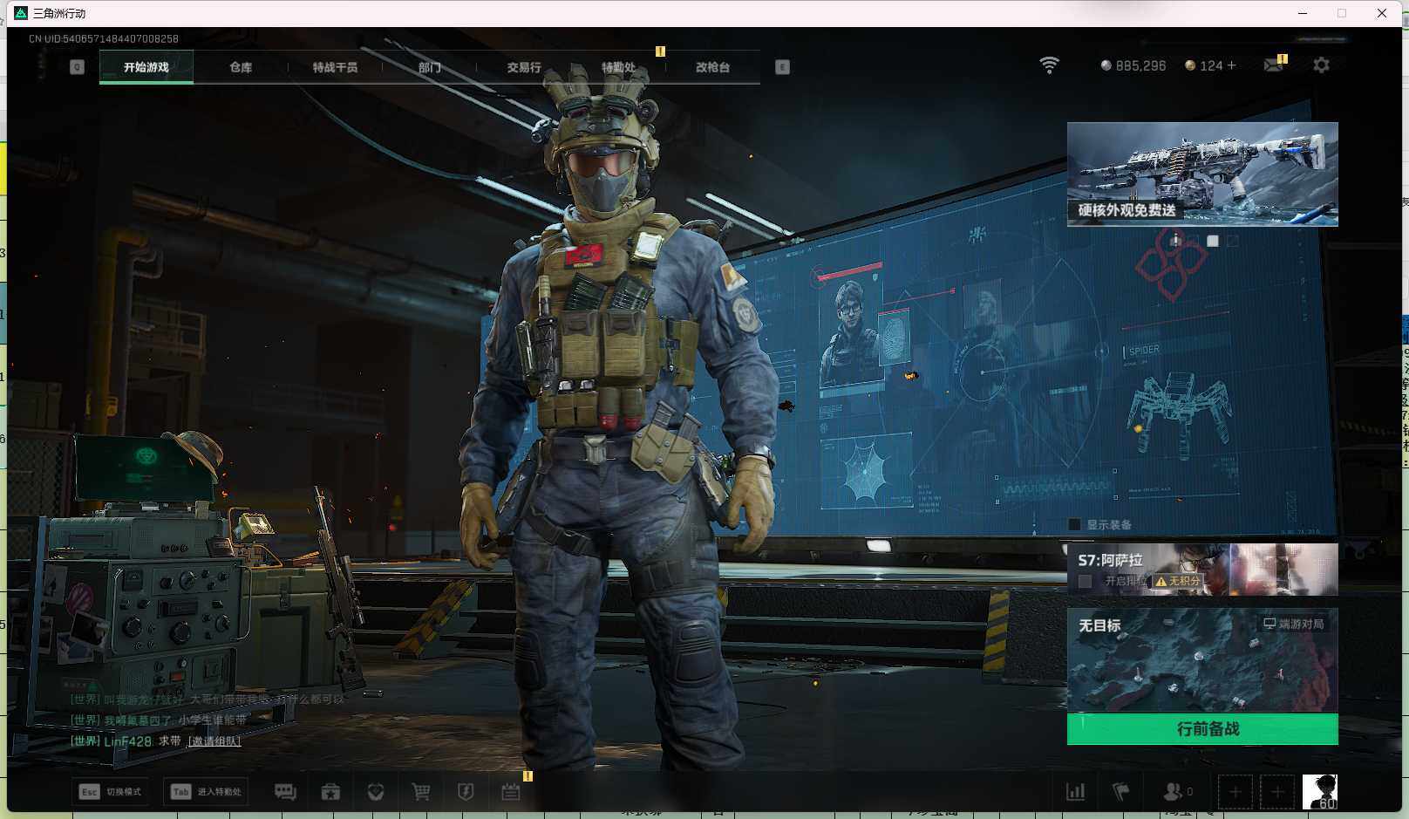
Task: Open the star briefcase icon in bottom bar
Action: click(330, 792)
